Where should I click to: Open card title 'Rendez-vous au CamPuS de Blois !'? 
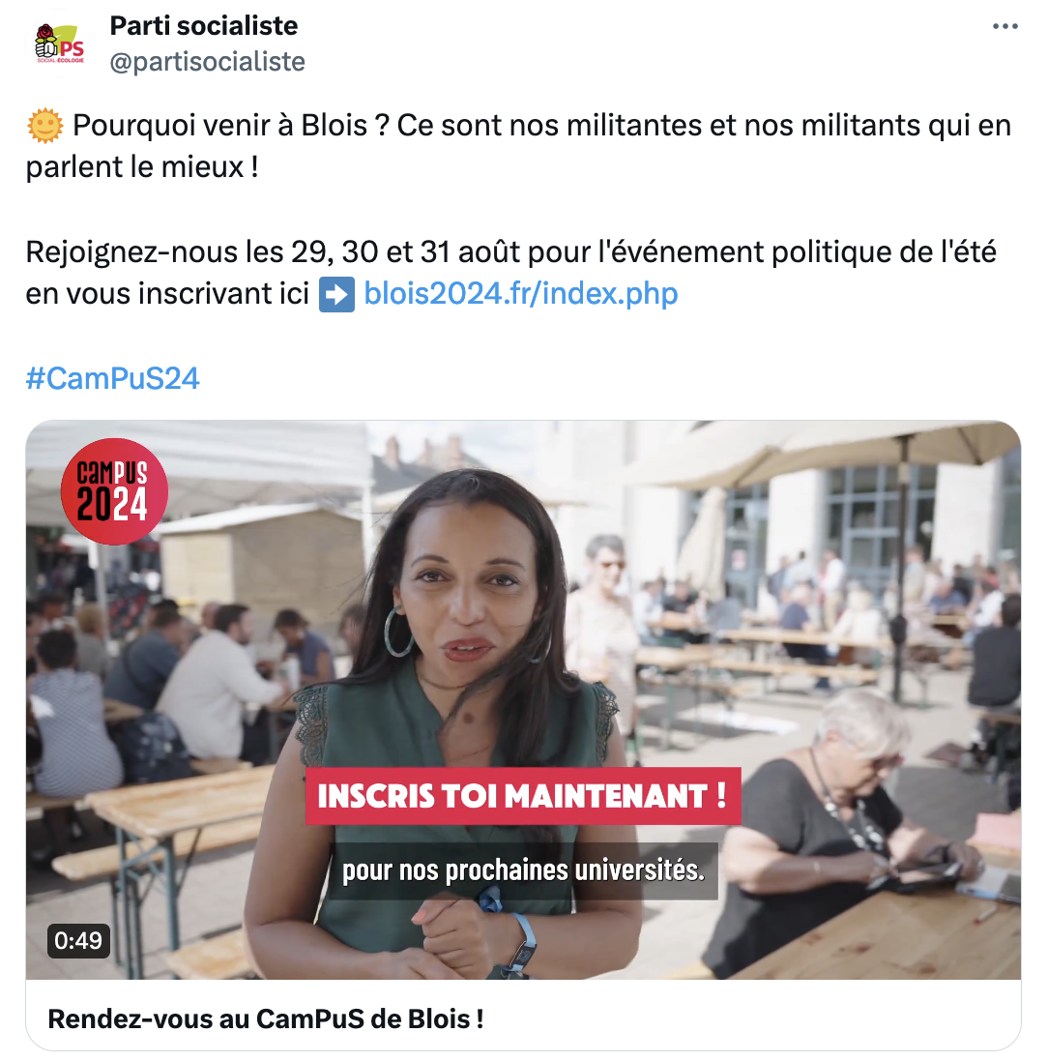pos(266,1018)
